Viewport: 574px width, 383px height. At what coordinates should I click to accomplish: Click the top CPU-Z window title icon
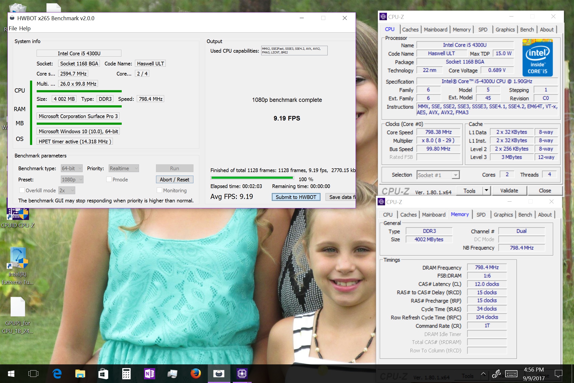[383, 17]
